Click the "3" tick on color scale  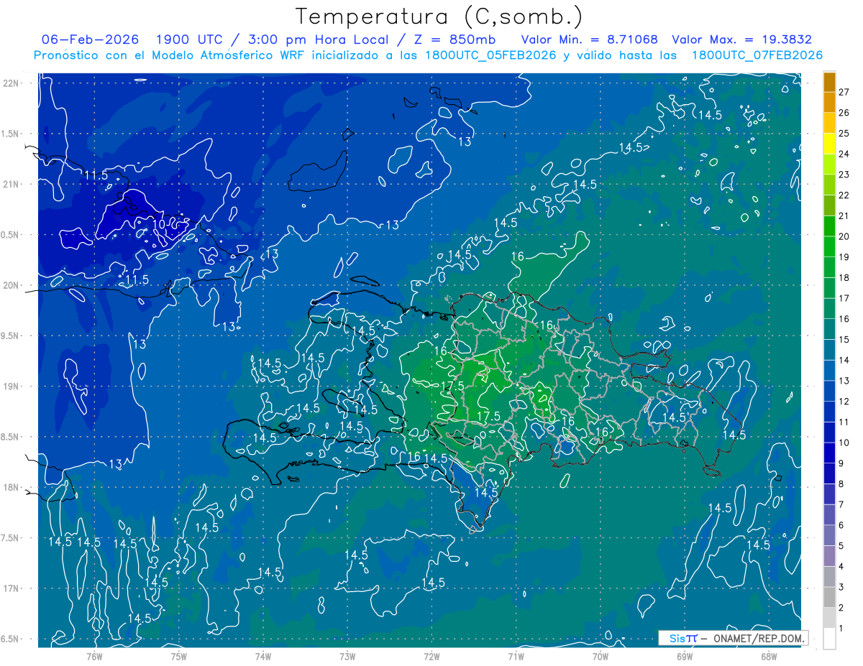(841, 587)
